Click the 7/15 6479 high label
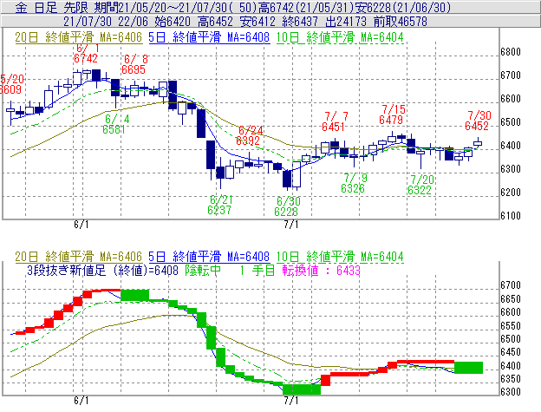 click(x=392, y=114)
